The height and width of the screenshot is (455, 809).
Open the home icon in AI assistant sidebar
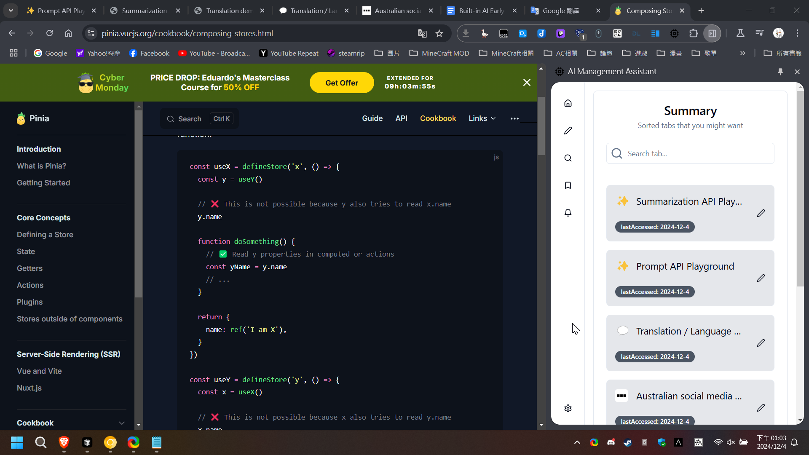coord(568,103)
